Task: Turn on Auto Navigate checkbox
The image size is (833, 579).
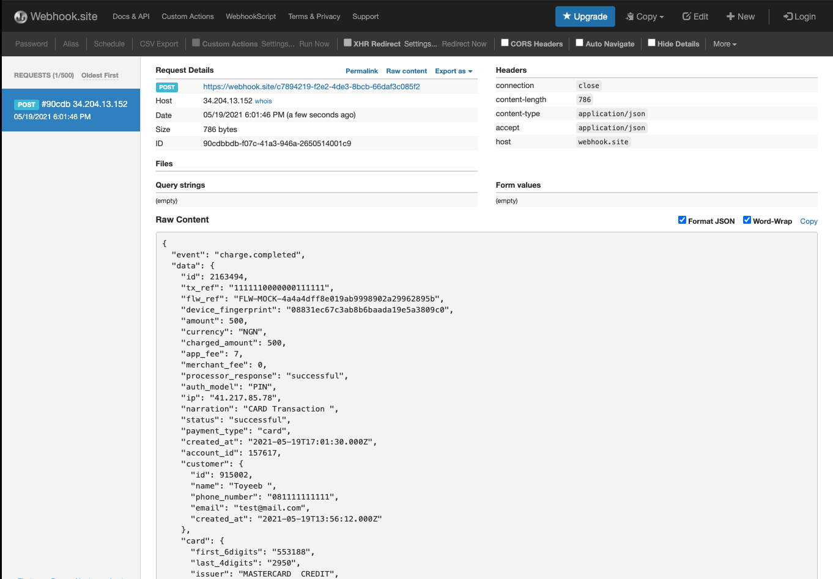Action: pos(579,43)
